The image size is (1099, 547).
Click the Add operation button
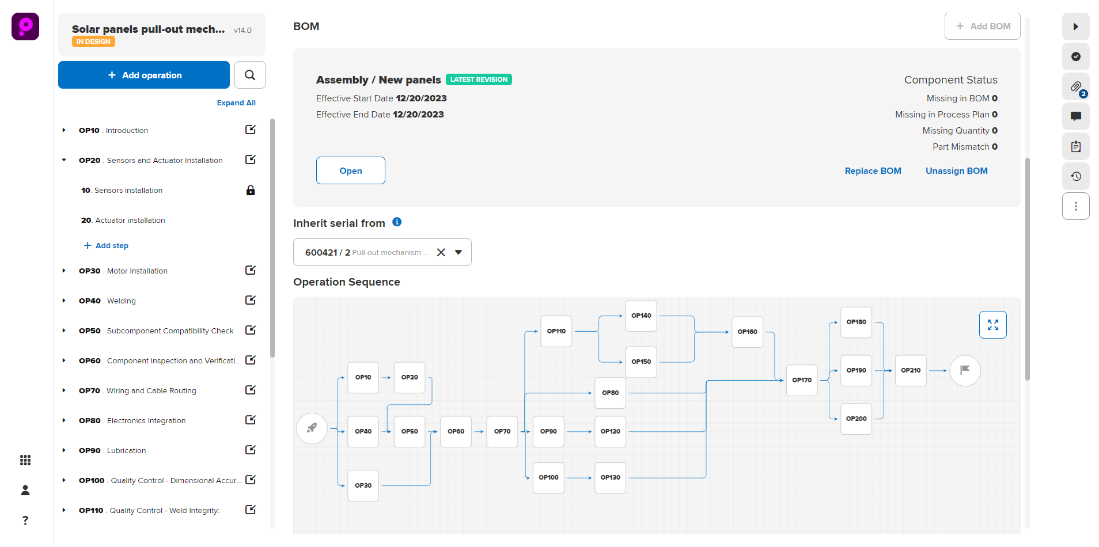[144, 75]
